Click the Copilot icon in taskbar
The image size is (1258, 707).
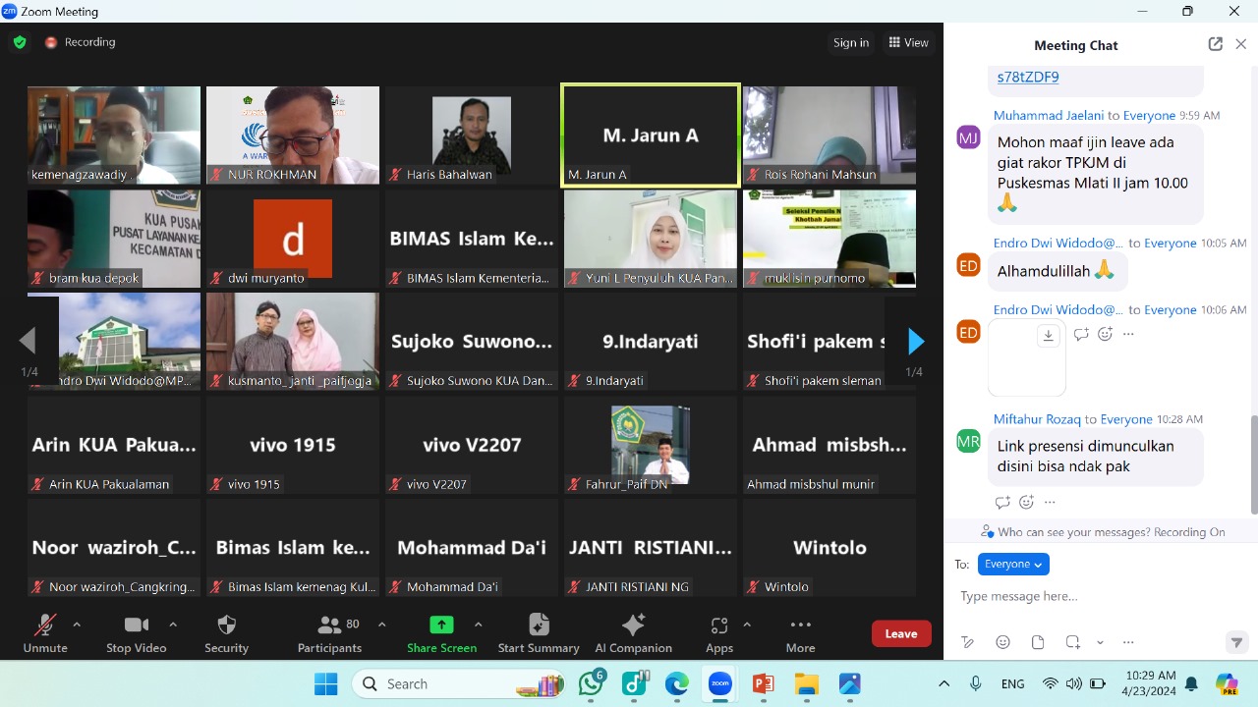1226,683
